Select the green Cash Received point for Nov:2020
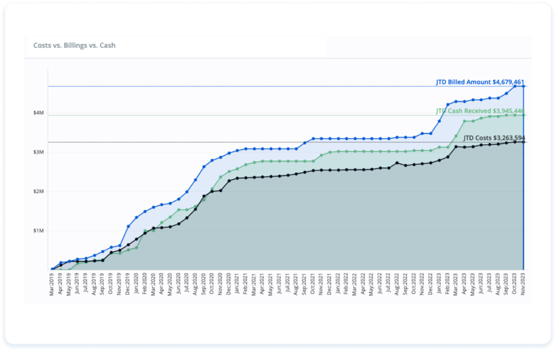The width and height of the screenshot is (556, 351). [x=220, y=177]
